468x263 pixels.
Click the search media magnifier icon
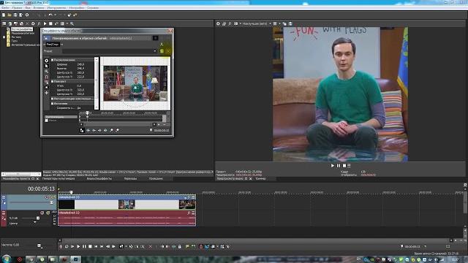tap(72, 23)
